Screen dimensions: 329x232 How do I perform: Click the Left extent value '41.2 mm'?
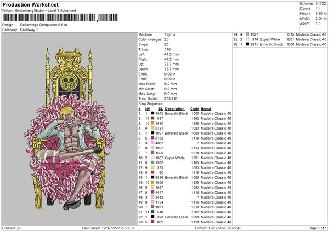pos(172,54)
